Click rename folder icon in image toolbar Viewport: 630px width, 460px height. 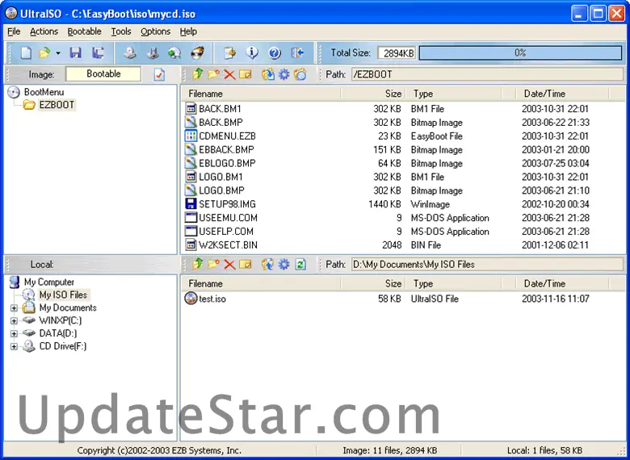[245, 74]
